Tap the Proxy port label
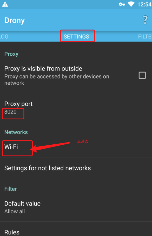 pyautogui.click(x=18, y=104)
